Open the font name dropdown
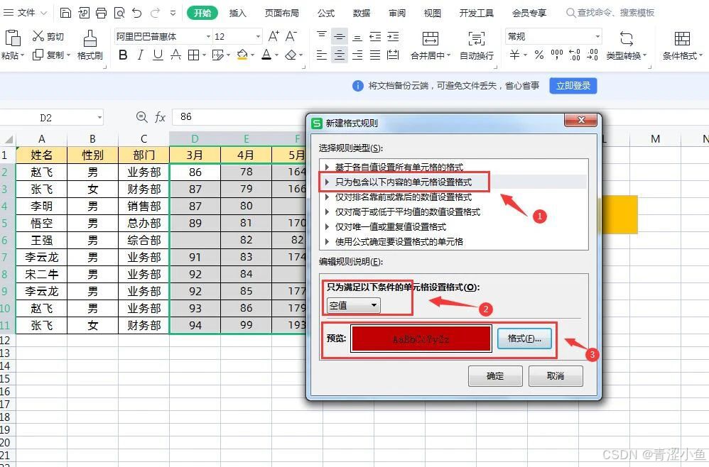 [x=208, y=37]
